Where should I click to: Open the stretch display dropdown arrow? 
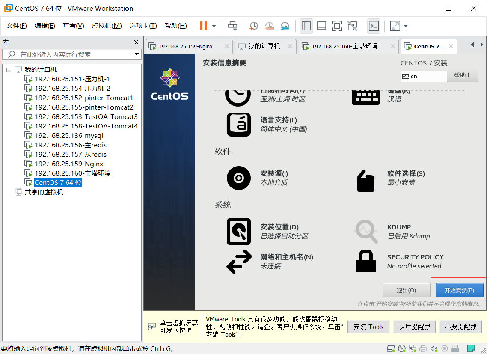tap(406, 26)
